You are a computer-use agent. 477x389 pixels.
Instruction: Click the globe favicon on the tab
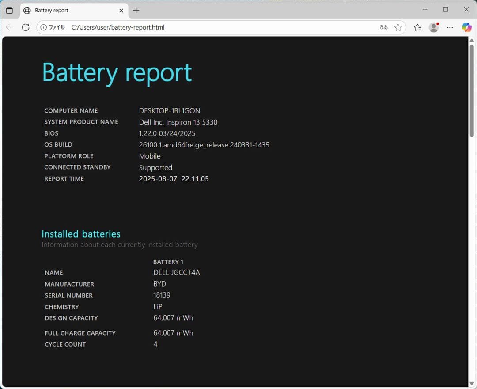[x=27, y=10]
